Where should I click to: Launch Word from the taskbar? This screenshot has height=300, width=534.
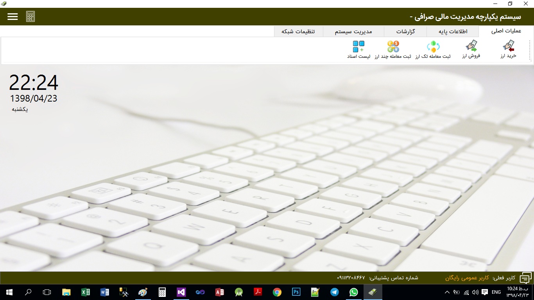coord(105,292)
